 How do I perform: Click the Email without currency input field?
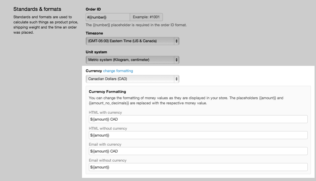[x=198, y=167]
